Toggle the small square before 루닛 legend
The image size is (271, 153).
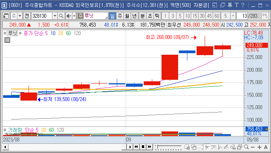tap(5, 33)
